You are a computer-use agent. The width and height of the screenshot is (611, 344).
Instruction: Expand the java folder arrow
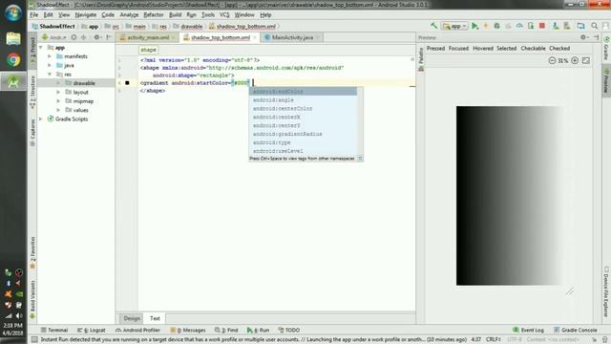click(50, 66)
